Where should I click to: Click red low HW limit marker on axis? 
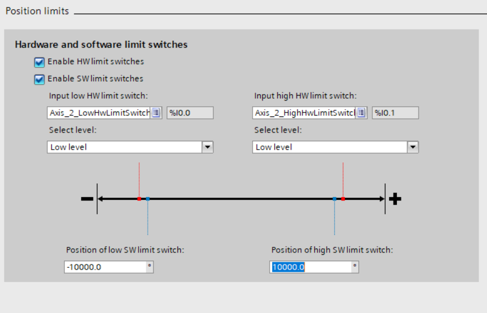(139, 199)
